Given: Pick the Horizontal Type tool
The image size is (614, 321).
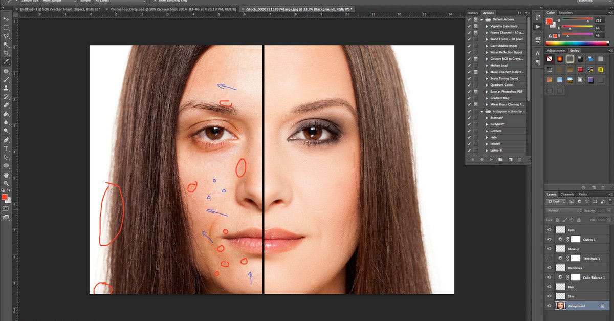Looking at the screenshot, I should (6, 148).
